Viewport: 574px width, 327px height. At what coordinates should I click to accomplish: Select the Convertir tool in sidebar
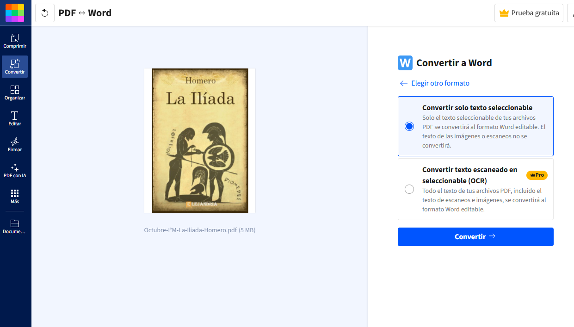(15, 67)
